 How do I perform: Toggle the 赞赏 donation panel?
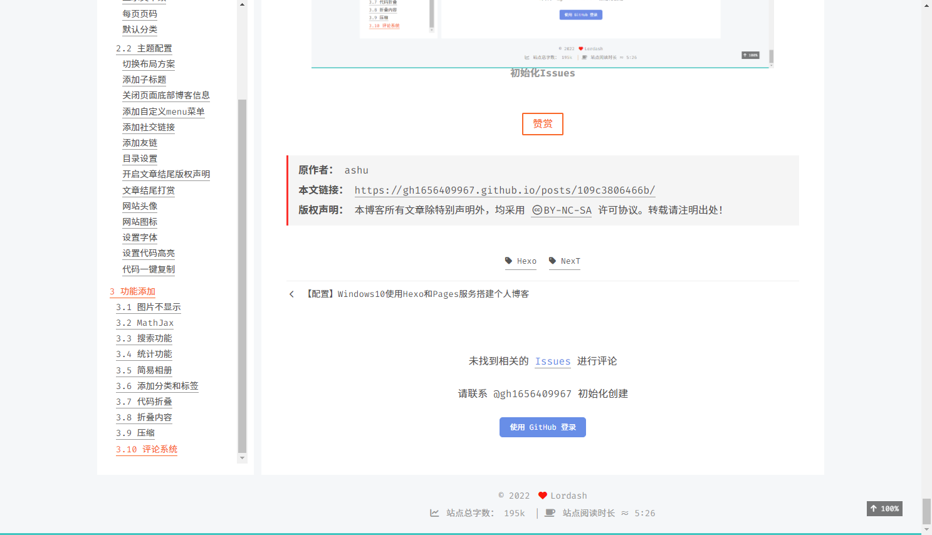542,123
